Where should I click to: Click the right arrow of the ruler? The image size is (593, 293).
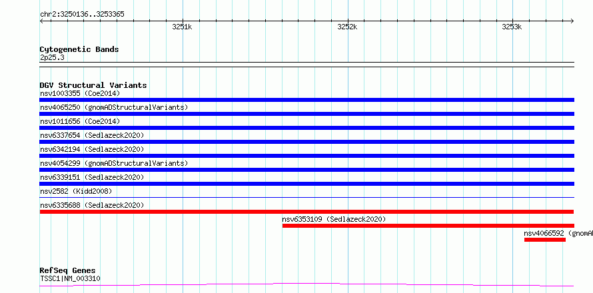click(x=572, y=21)
